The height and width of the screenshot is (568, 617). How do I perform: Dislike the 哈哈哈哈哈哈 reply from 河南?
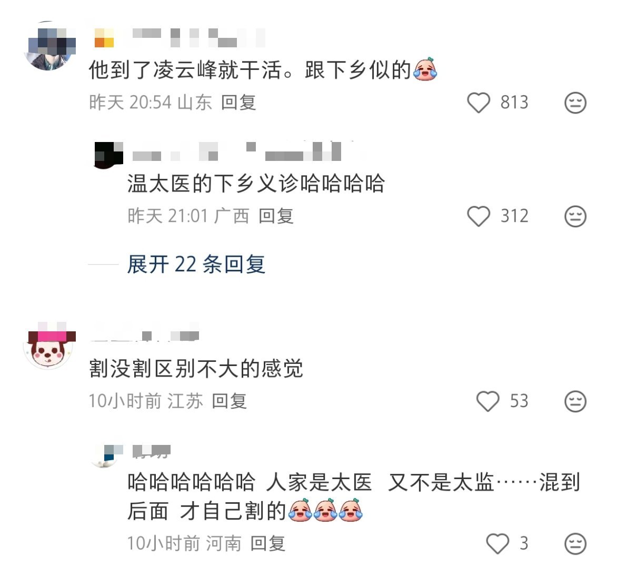[x=575, y=544]
